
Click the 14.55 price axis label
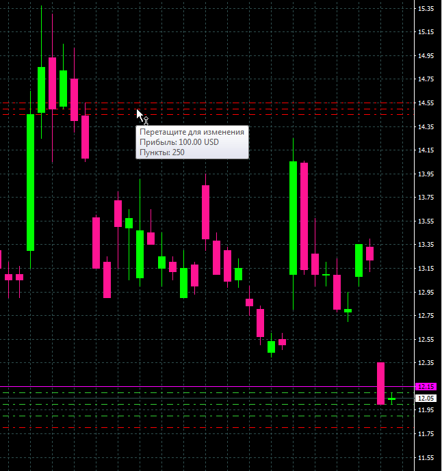tap(426, 103)
